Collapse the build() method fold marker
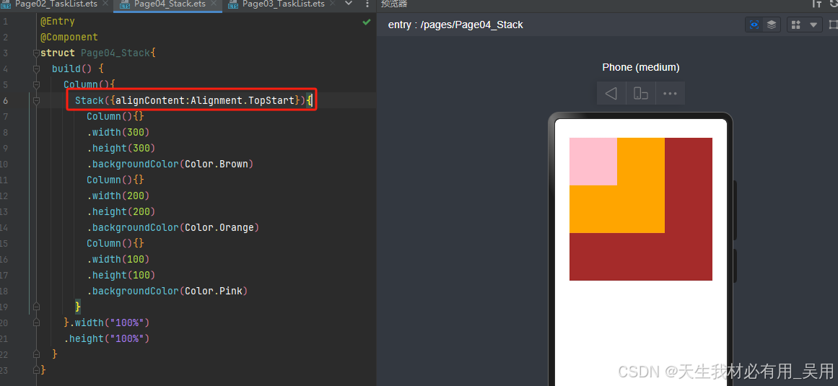This screenshot has width=838, height=386. pos(36,69)
